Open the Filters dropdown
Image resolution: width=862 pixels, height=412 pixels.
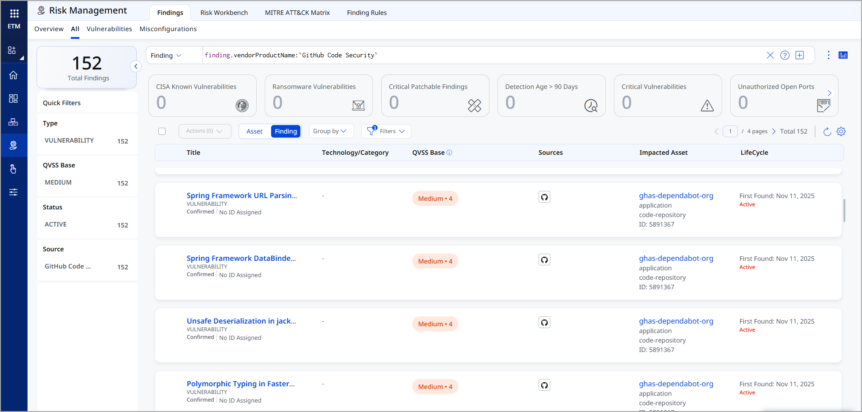coord(387,131)
